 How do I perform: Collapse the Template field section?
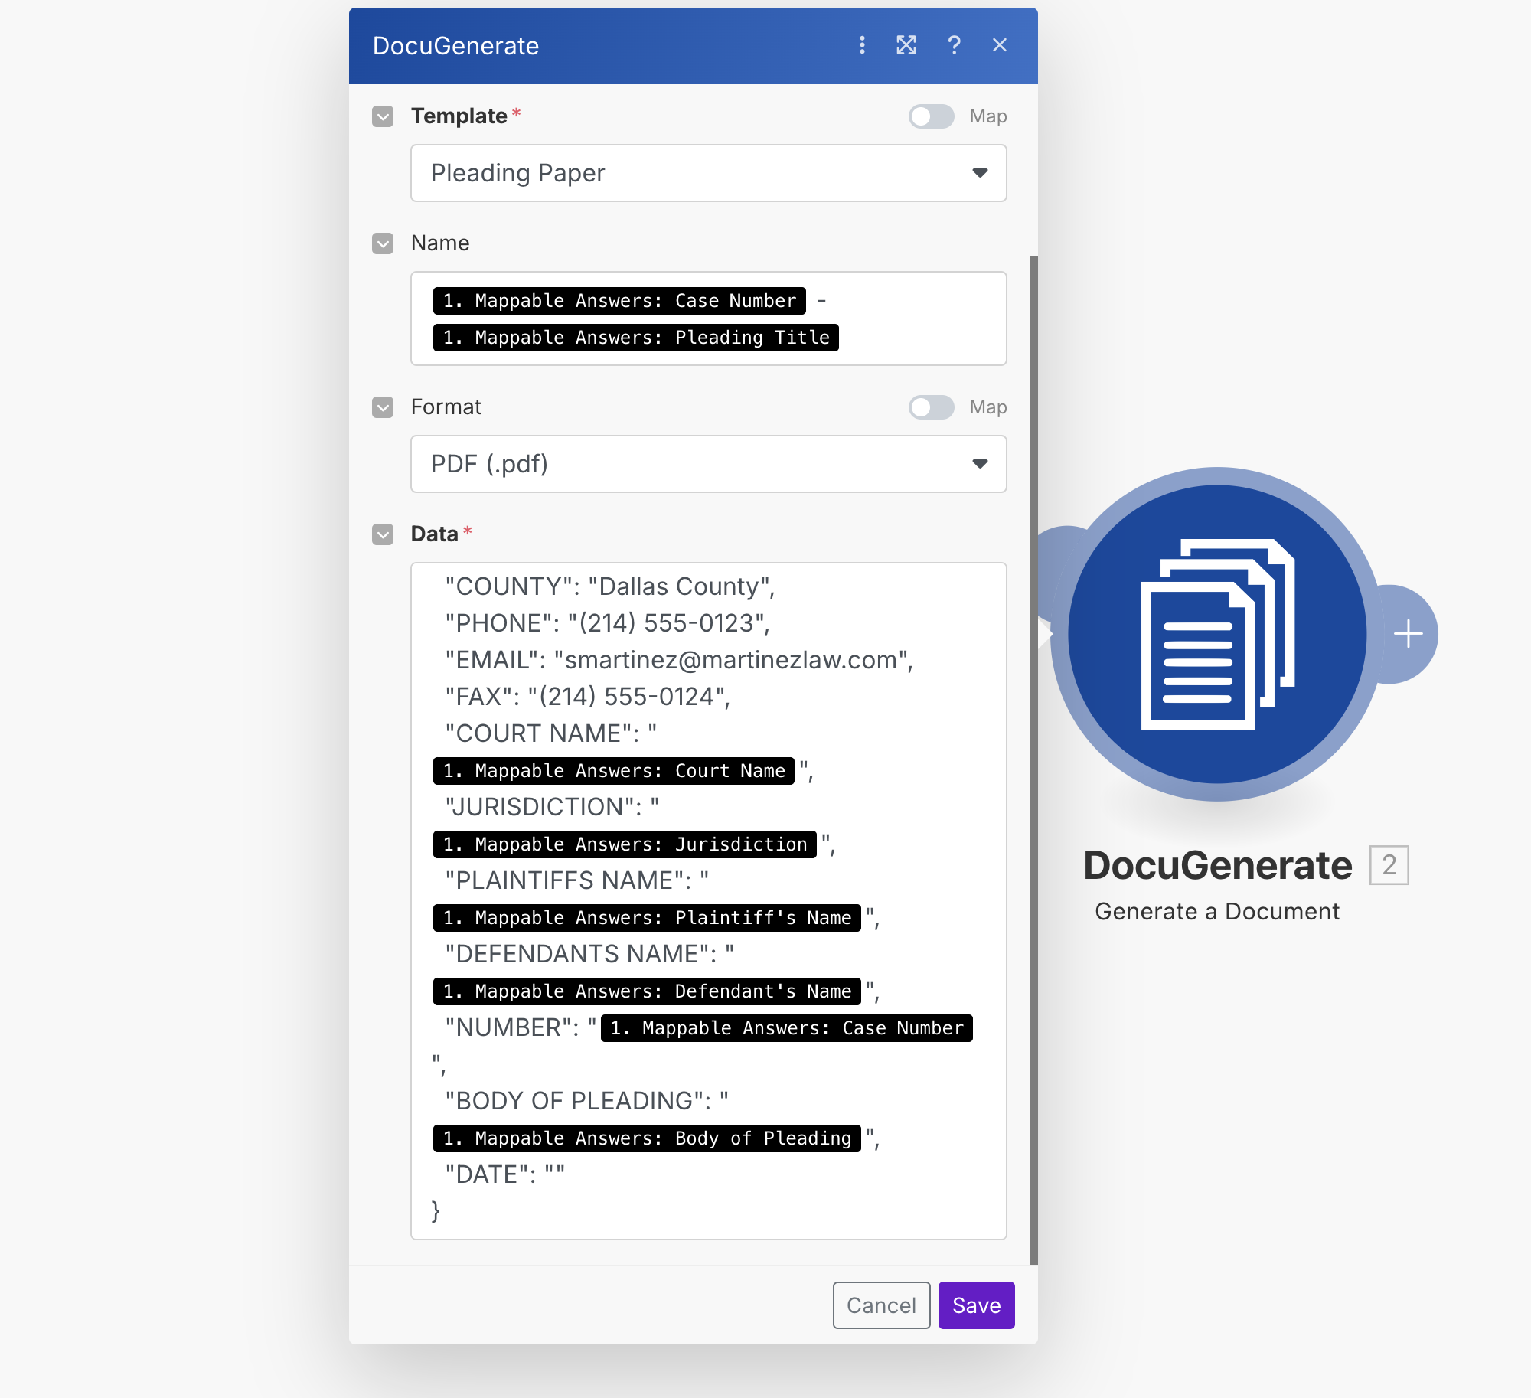(383, 116)
